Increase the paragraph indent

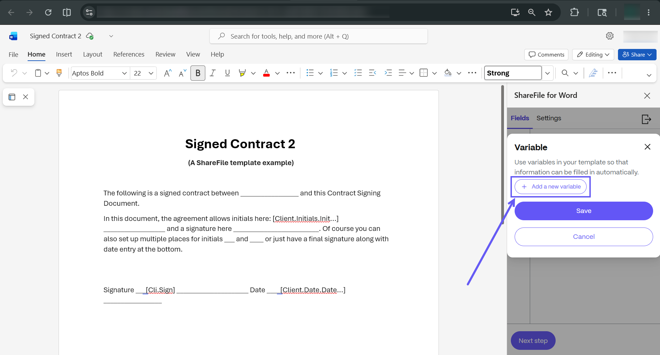coord(388,73)
